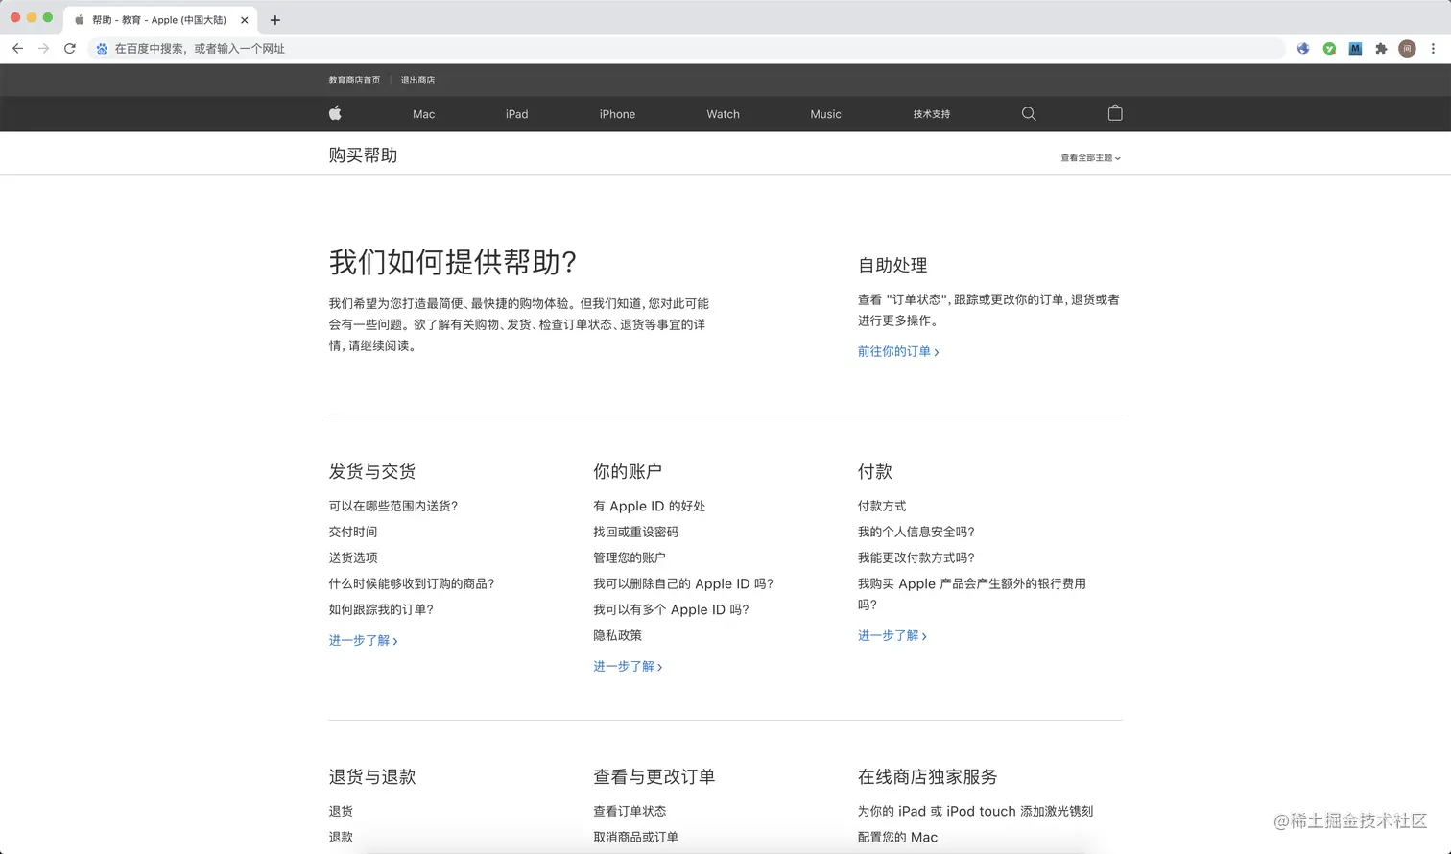Viewport: 1451px width, 854px height.
Task: Click the Baidu paw icon in address bar
Action: pyautogui.click(x=102, y=48)
